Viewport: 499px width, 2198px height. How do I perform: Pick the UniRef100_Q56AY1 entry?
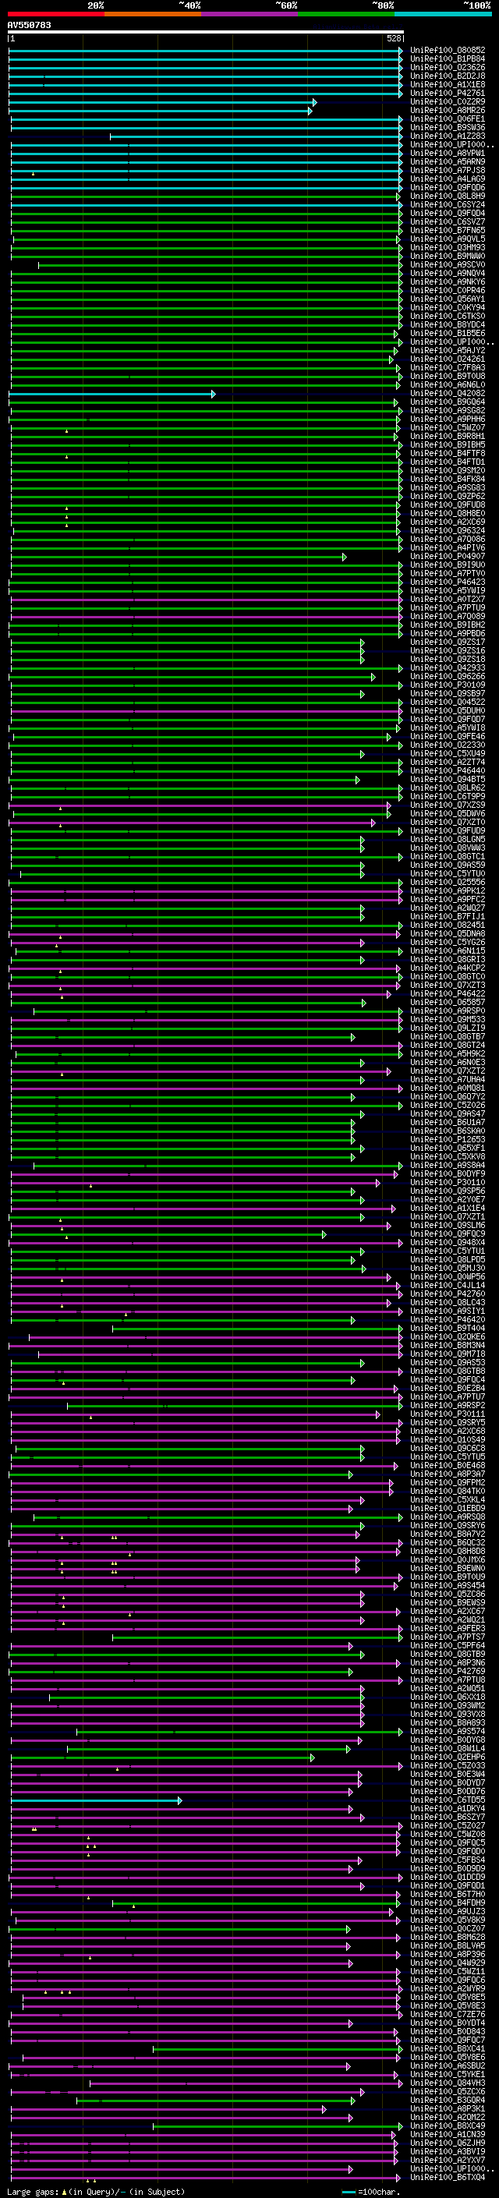point(448,299)
